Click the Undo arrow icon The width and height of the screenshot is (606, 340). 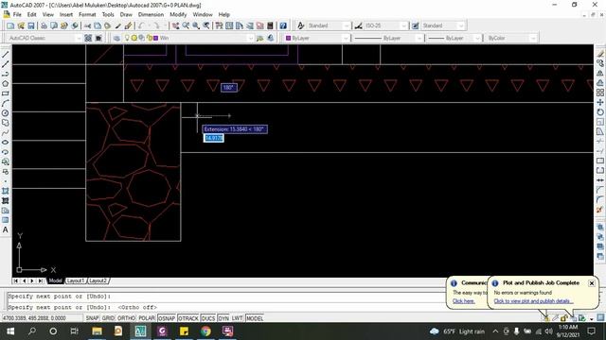(x=141, y=25)
